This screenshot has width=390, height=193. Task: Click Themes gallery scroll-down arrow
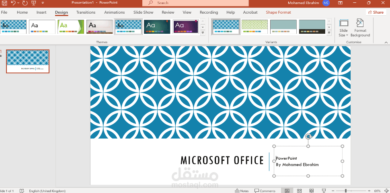point(203,27)
